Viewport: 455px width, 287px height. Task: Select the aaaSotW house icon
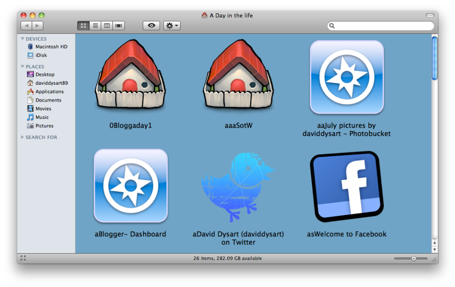238,75
